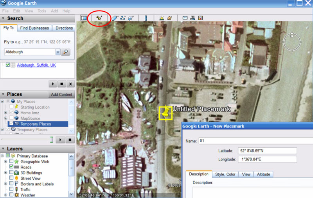
Task: Enable the 3D Buildings layer checkbox
Action: pos(11,172)
